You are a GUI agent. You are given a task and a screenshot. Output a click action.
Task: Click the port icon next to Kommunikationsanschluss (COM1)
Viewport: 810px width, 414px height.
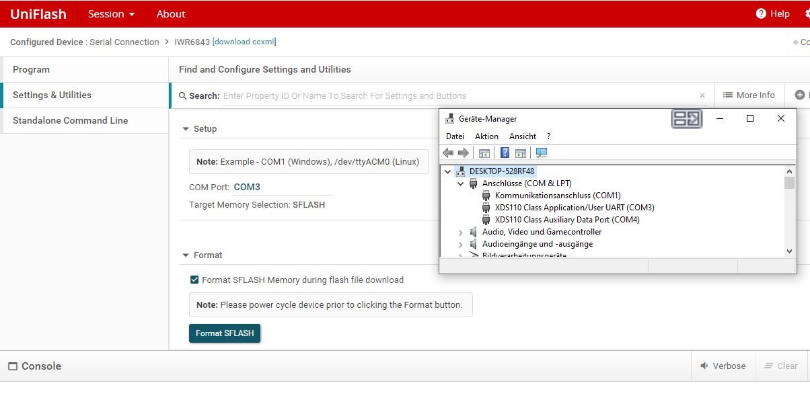pyautogui.click(x=486, y=196)
